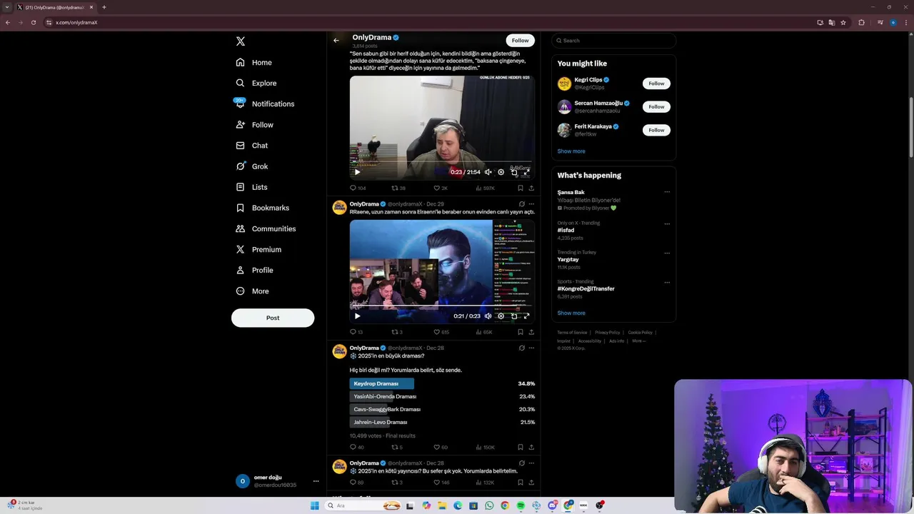914x514 pixels.
Task: Open more options on the Dec 29 post
Action: 531,204
